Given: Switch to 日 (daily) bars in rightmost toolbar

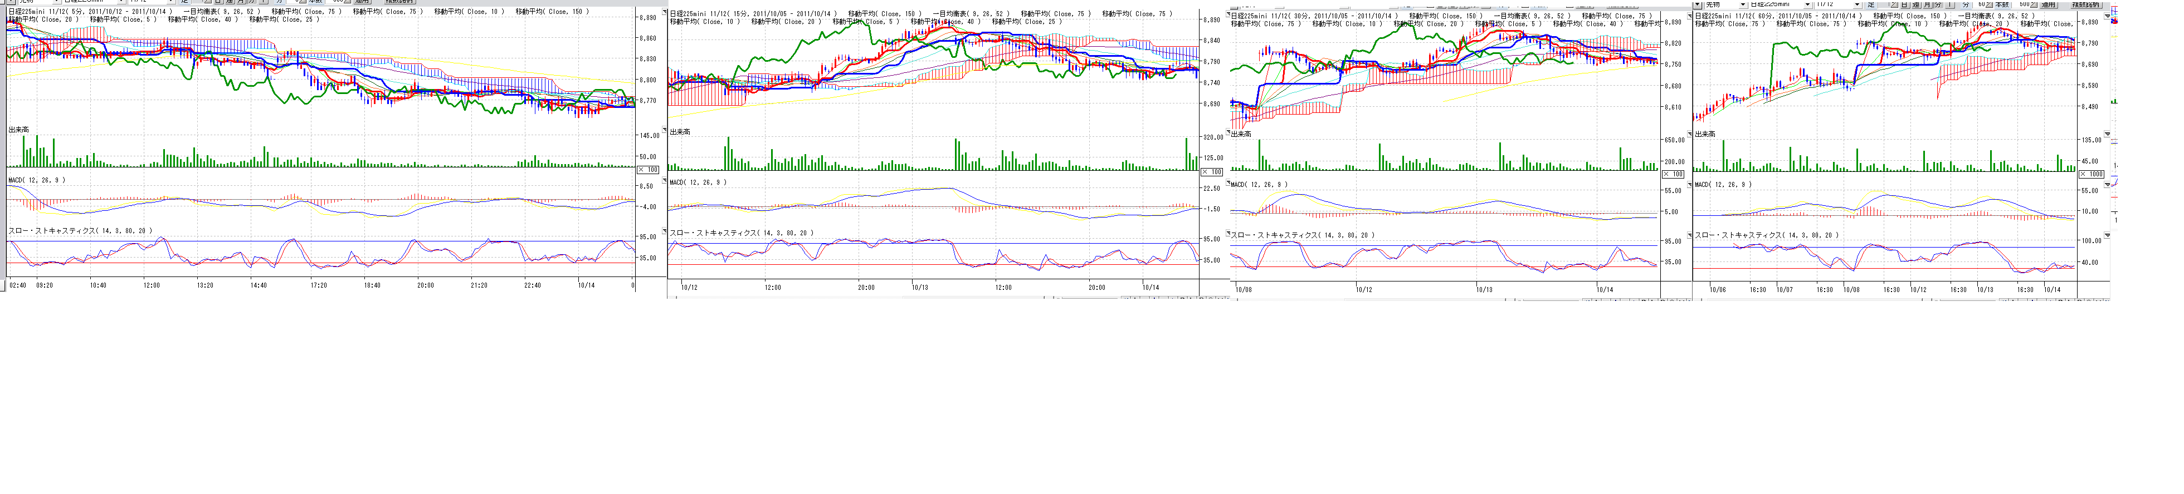Looking at the screenshot, I should (x=1904, y=5).
